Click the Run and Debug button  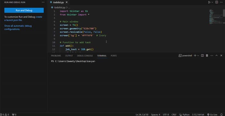point(24,10)
